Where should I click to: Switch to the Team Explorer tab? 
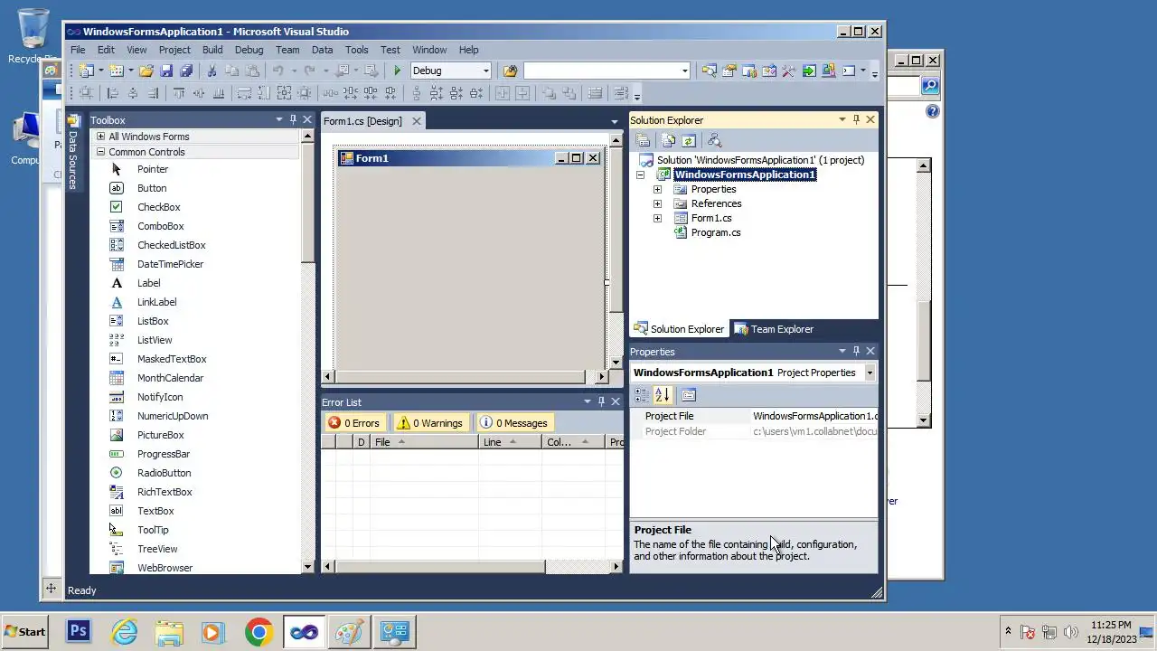click(774, 329)
